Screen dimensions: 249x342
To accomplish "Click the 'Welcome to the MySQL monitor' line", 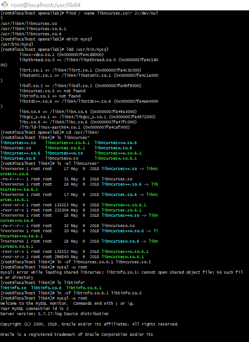I will pyautogui.click(x=67, y=303).
